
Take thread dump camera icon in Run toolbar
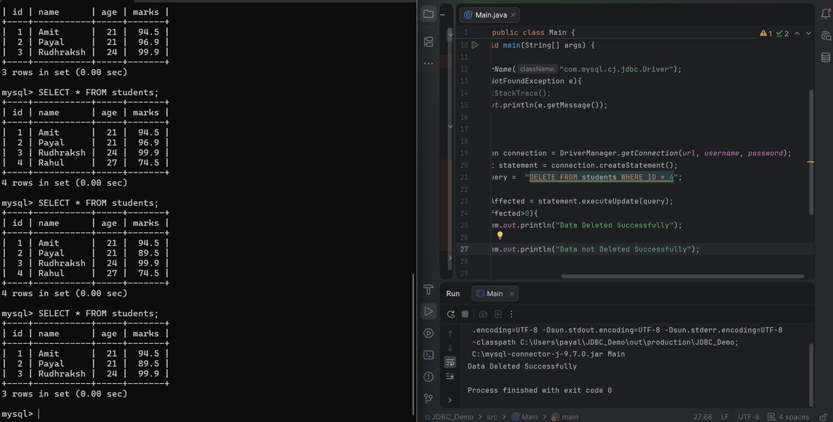[483, 314]
